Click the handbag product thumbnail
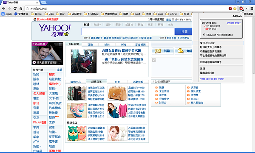Image resolution: width=255 pixels, height=153 pixels. [x=117, y=93]
